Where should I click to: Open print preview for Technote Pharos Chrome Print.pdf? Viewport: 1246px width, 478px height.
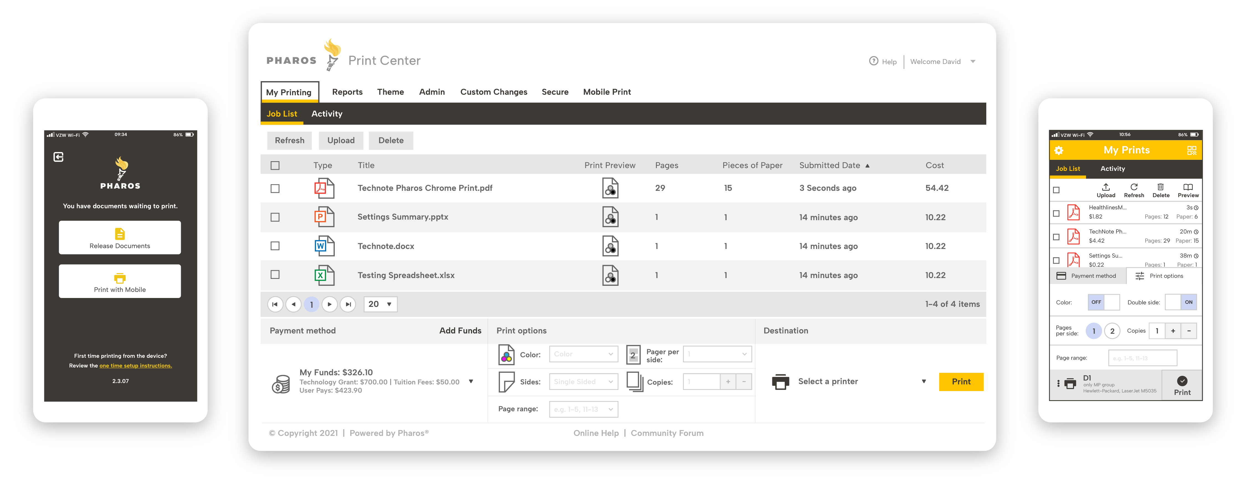point(610,188)
